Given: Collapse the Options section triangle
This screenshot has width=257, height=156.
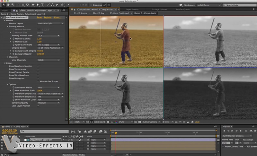Looking at the screenshot, I should click(7, 85).
